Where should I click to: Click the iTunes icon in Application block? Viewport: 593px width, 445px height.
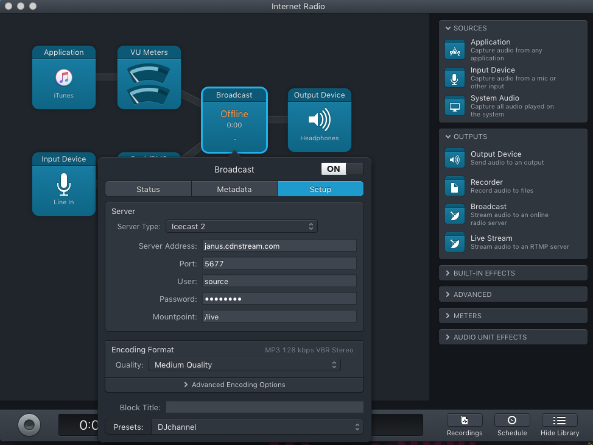pyautogui.click(x=63, y=77)
